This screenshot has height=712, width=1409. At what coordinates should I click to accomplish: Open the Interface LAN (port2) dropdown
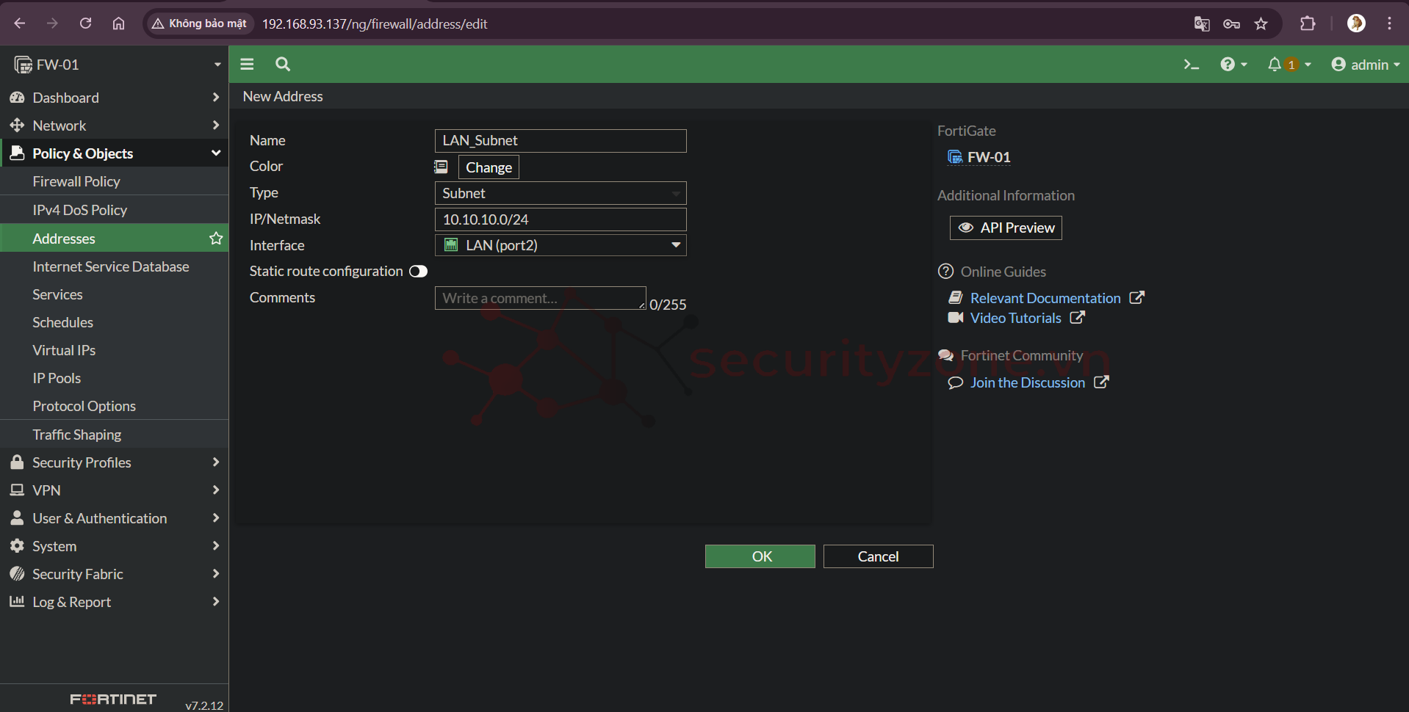point(561,245)
